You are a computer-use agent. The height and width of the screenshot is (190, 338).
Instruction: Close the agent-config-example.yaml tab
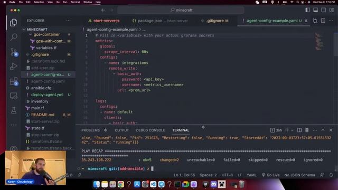point(306,21)
